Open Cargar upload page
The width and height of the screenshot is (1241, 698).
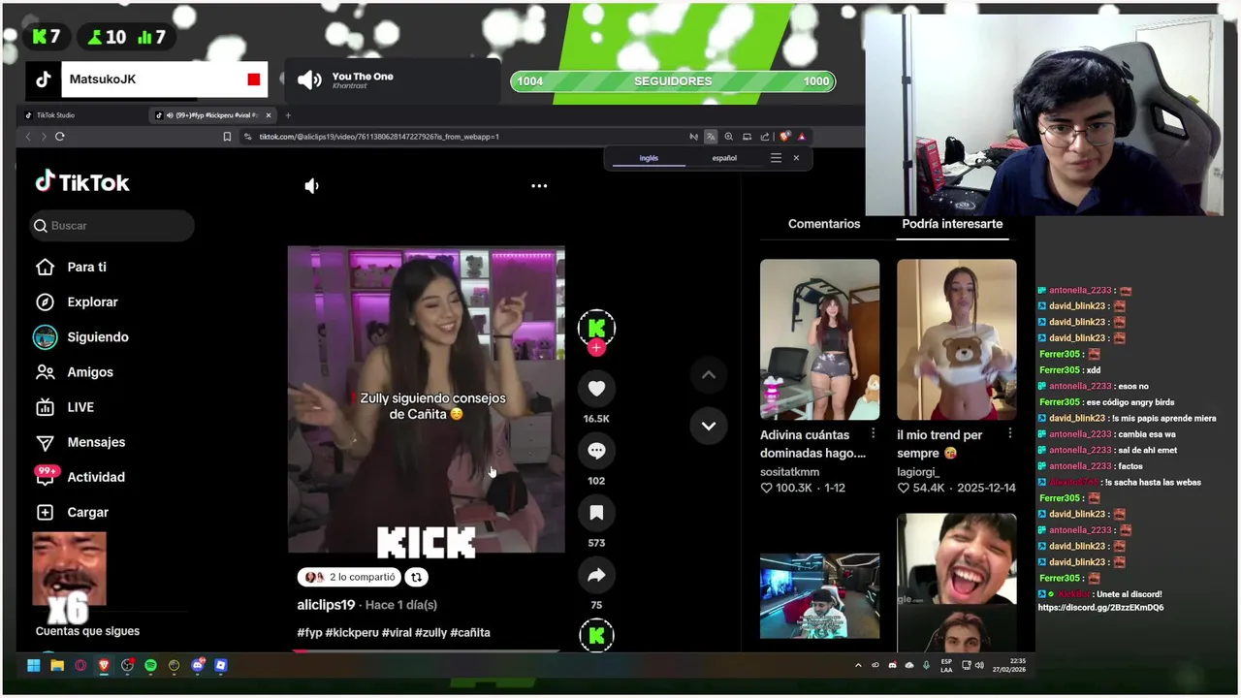(72, 512)
